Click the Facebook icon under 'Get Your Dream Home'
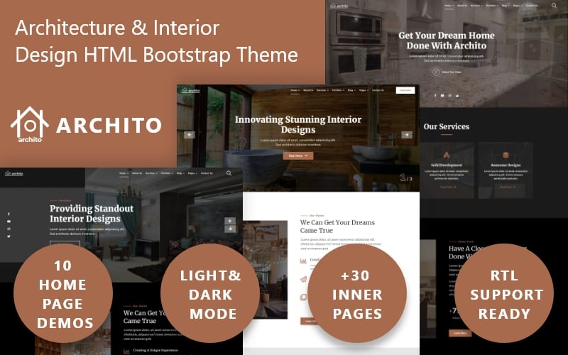The height and width of the screenshot is (355, 568). pyautogui.click(x=435, y=96)
